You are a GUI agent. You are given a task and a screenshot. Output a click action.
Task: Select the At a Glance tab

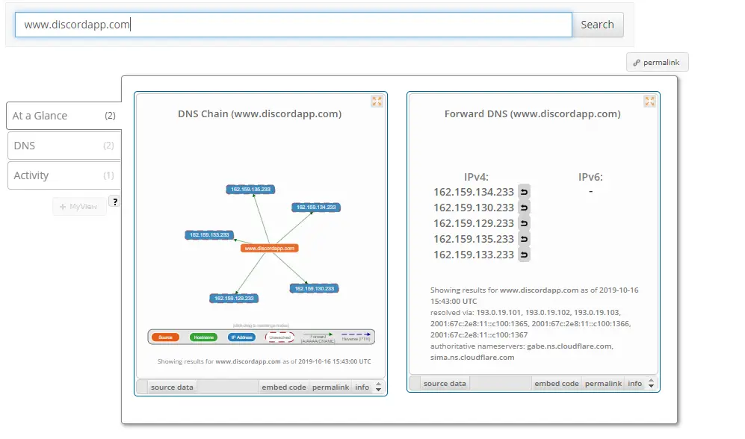coord(64,116)
